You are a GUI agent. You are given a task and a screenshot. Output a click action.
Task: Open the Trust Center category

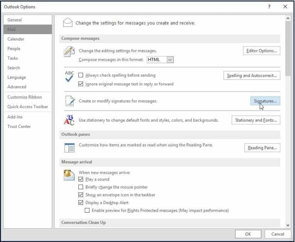[19, 127]
